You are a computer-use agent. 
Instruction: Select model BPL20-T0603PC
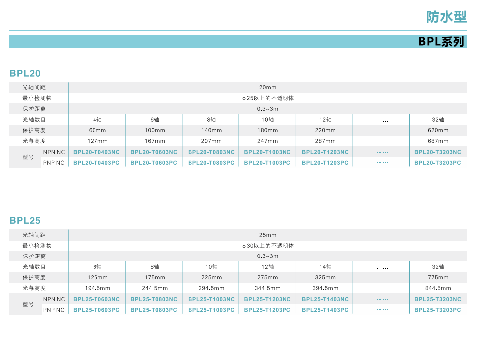click(154, 163)
